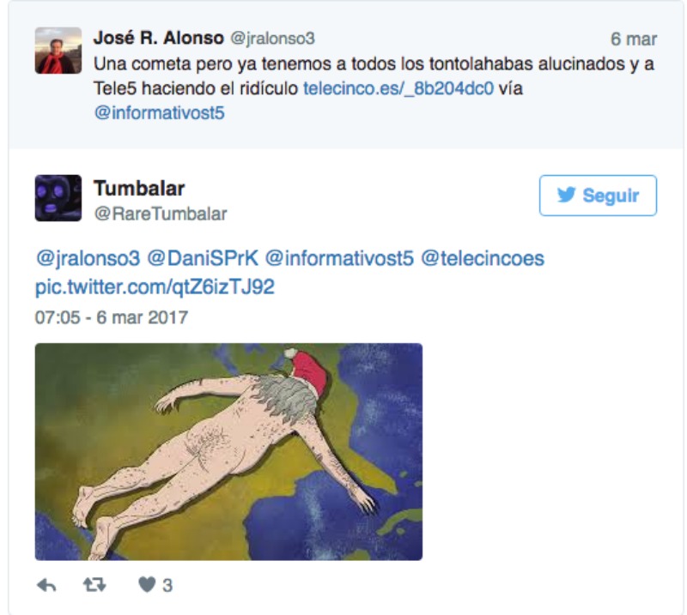The image size is (687, 615).
Task: Open the 07:05 - 6 mar 2017 timestamp
Action: 112,317
